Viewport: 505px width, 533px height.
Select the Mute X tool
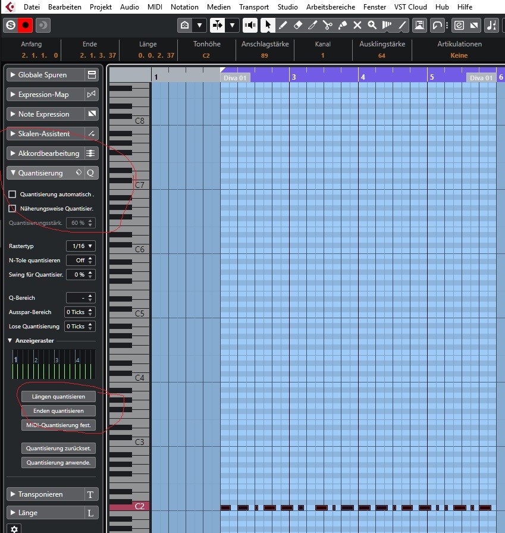(x=357, y=25)
